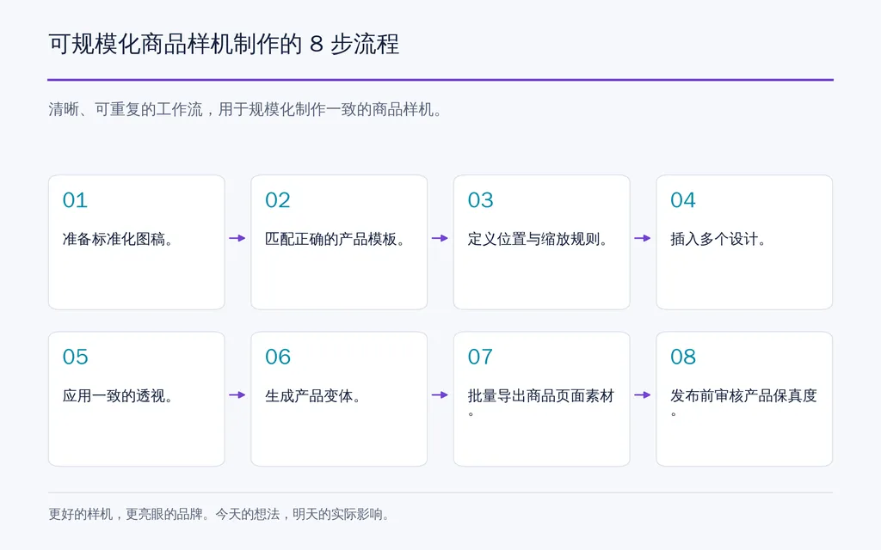This screenshot has width=881, height=550.
Task: Click the text 应用一致的透视
Action: pyautogui.click(x=117, y=395)
